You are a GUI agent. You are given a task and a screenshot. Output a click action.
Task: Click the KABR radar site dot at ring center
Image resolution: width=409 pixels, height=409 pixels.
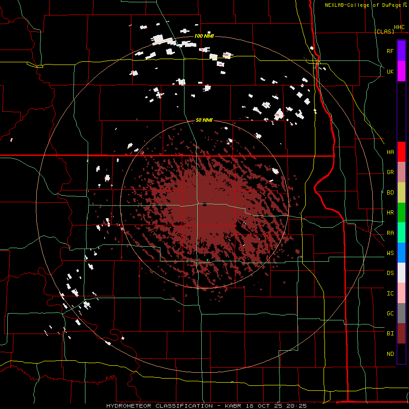tap(204, 204)
